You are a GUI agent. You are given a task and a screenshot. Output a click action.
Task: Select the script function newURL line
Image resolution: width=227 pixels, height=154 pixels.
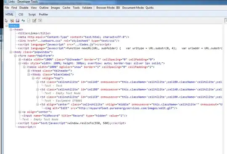tap(120, 48)
